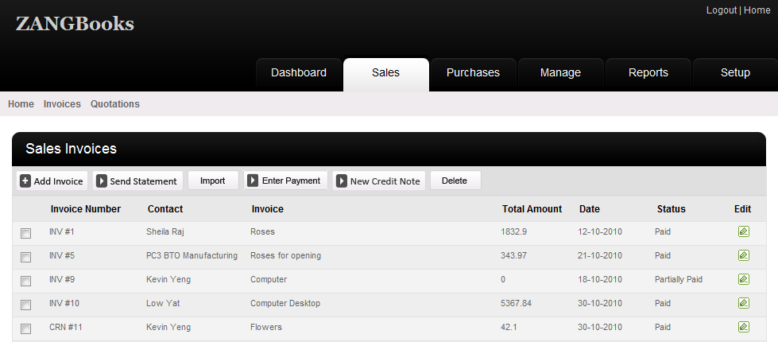Viewport: 778px width, 342px height.
Task: Open Enter Payment from the toolbar
Action: point(285,181)
